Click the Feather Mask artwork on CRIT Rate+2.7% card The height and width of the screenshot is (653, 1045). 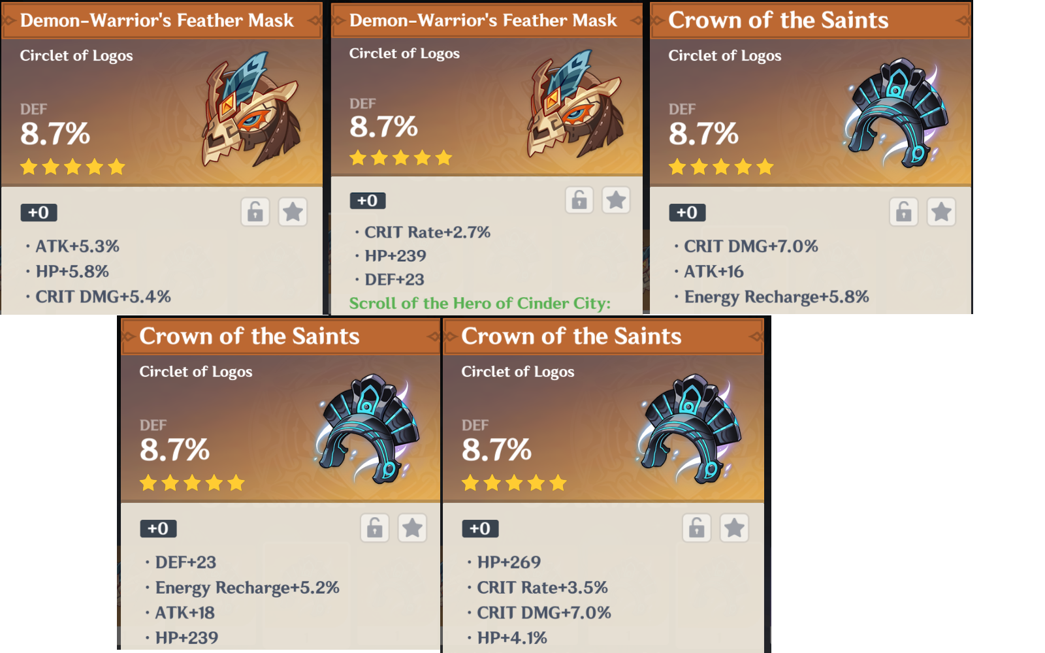tap(575, 104)
